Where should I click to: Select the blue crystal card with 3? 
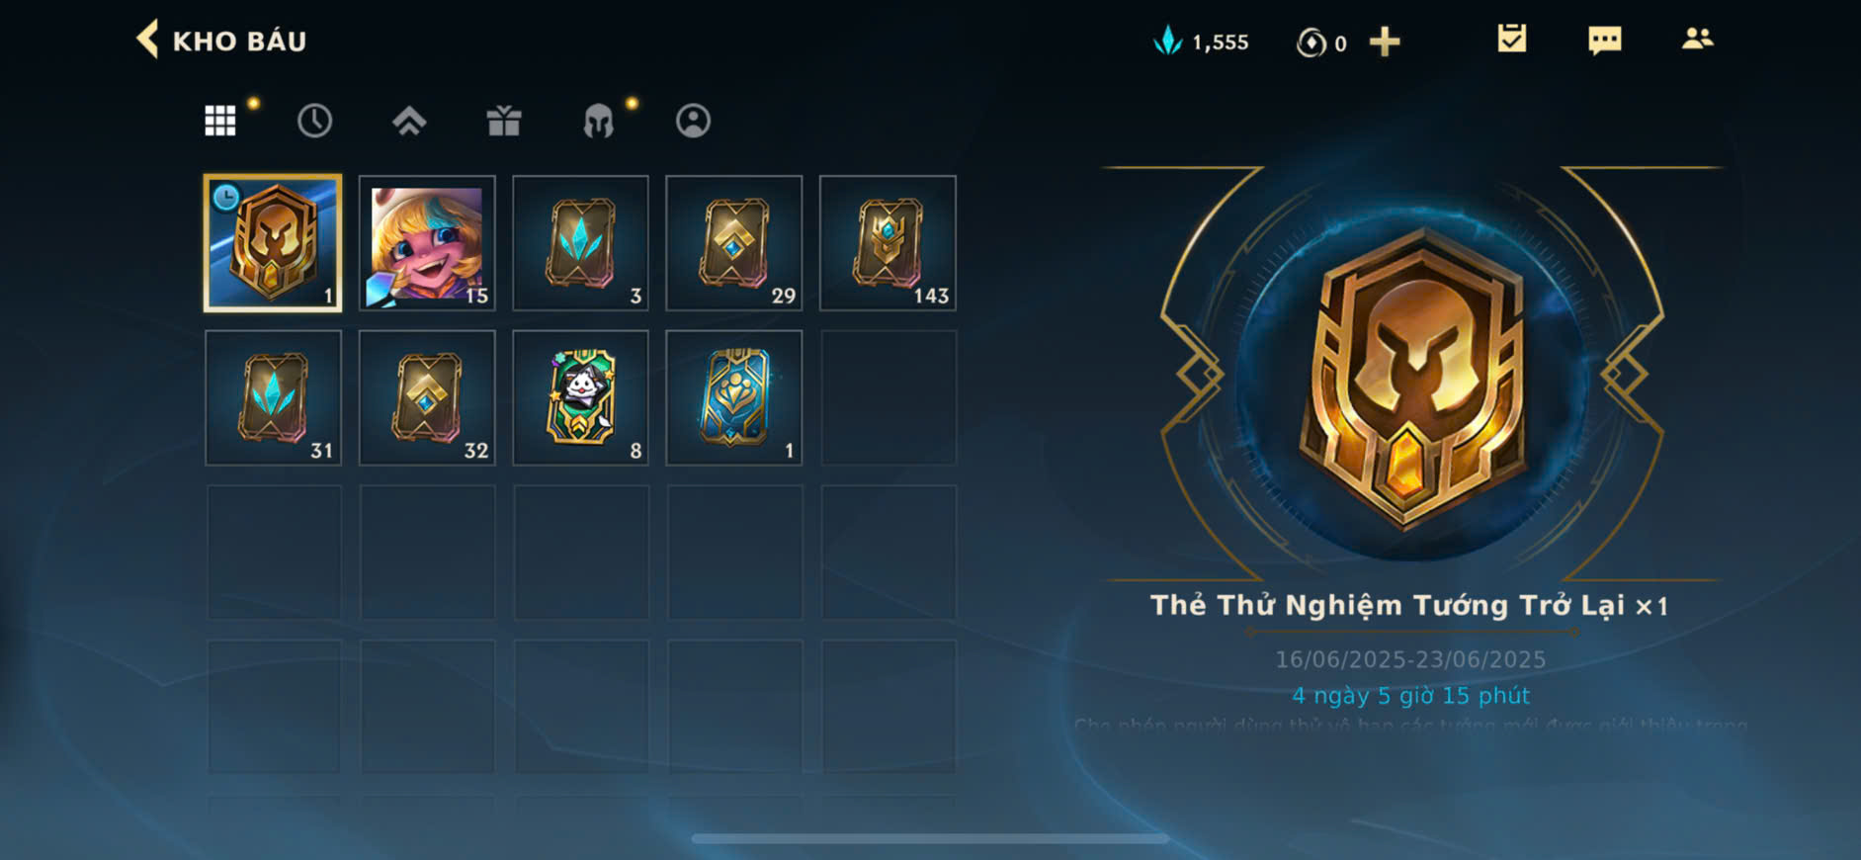coord(581,243)
